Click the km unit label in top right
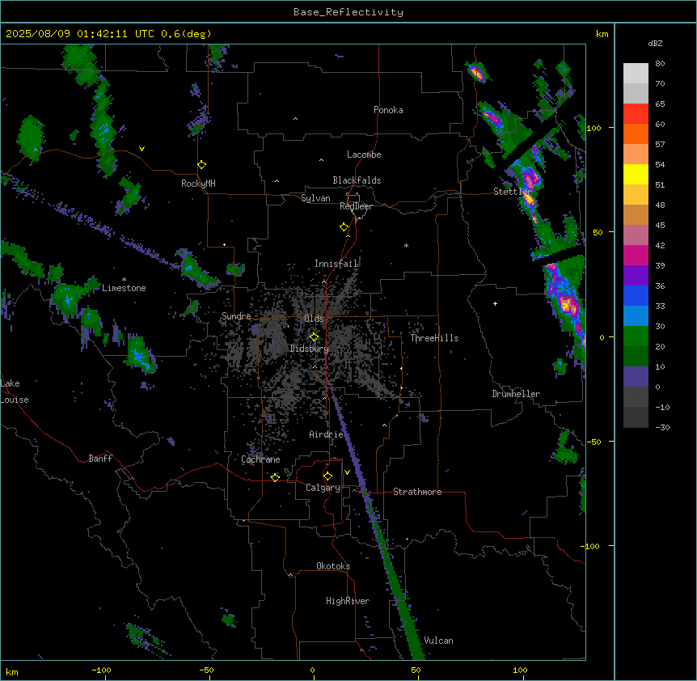The width and height of the screenshot is (697, 681). [602, 34]
